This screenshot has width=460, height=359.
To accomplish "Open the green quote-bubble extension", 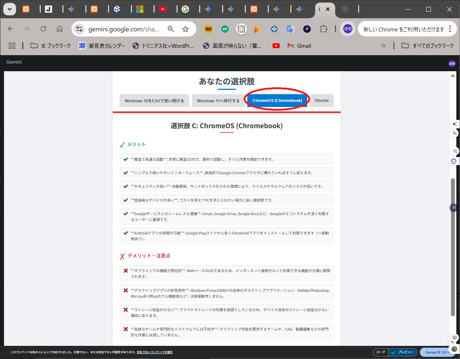I will point(225,29).
